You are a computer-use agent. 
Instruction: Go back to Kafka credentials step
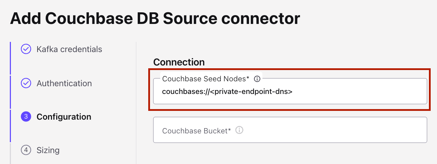point(69,49)
